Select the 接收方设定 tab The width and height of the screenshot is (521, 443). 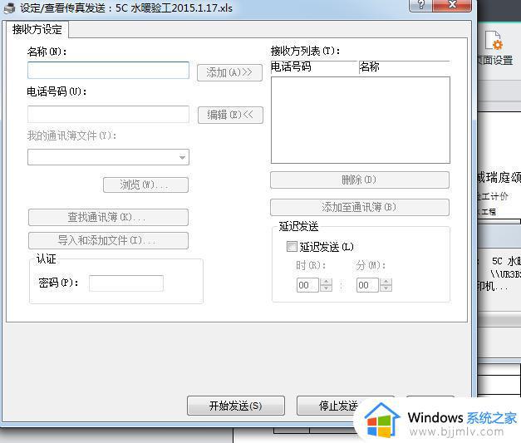[x=37, y=29]
